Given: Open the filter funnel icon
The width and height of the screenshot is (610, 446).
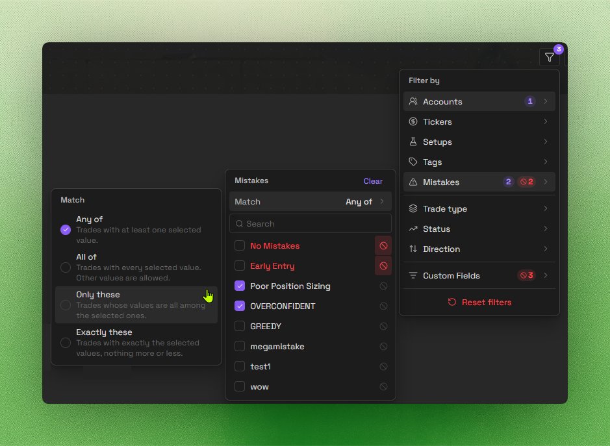Looking at the screenshot, I should tap(550, 58).
